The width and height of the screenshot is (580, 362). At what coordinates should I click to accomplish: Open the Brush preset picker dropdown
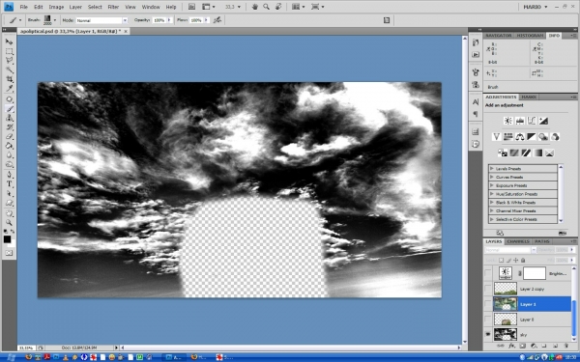pyautogui.click(x=55, y=20)
